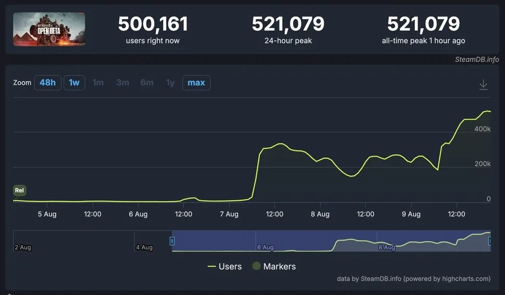This screenshot has width=505, height=295.
Task: Select the 1w zoom range
Action: tap(74, 83)
